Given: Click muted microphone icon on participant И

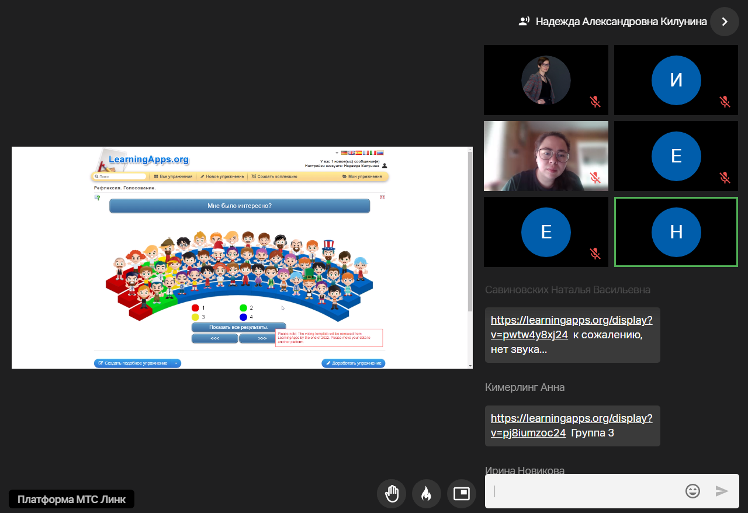Looking at the screenshot, I should 725,102.
